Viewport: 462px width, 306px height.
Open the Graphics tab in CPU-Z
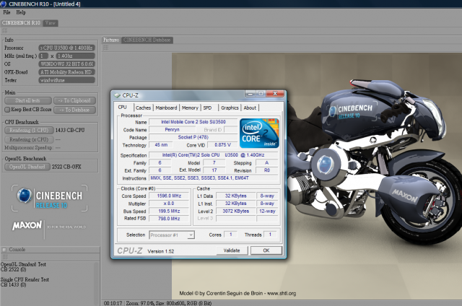click(230, 108)
